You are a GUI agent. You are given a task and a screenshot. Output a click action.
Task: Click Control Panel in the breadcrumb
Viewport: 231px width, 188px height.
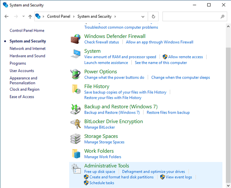click(58, 16)
